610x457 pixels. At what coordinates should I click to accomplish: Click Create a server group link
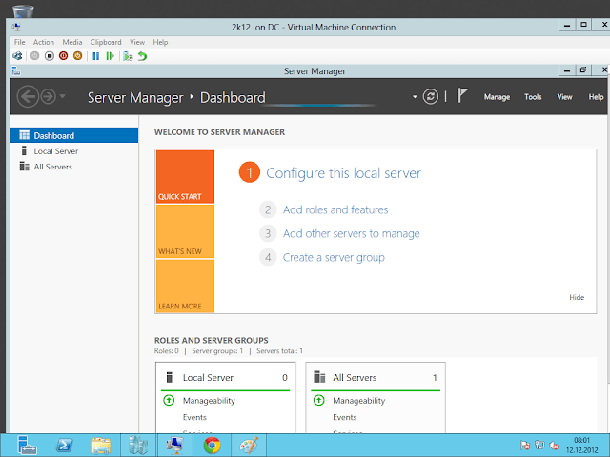pos(334,257)
